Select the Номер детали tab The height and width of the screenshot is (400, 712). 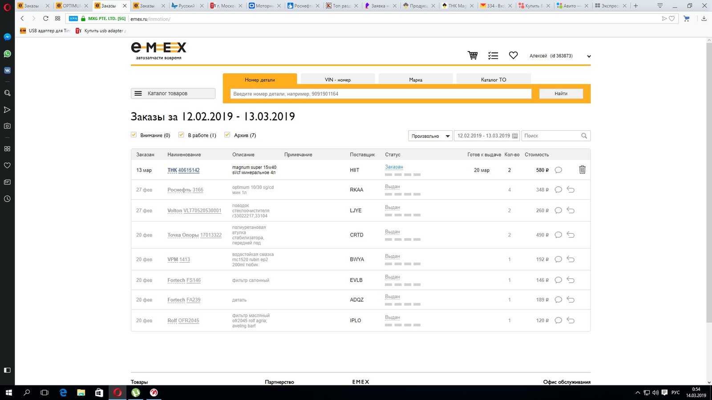260,80
